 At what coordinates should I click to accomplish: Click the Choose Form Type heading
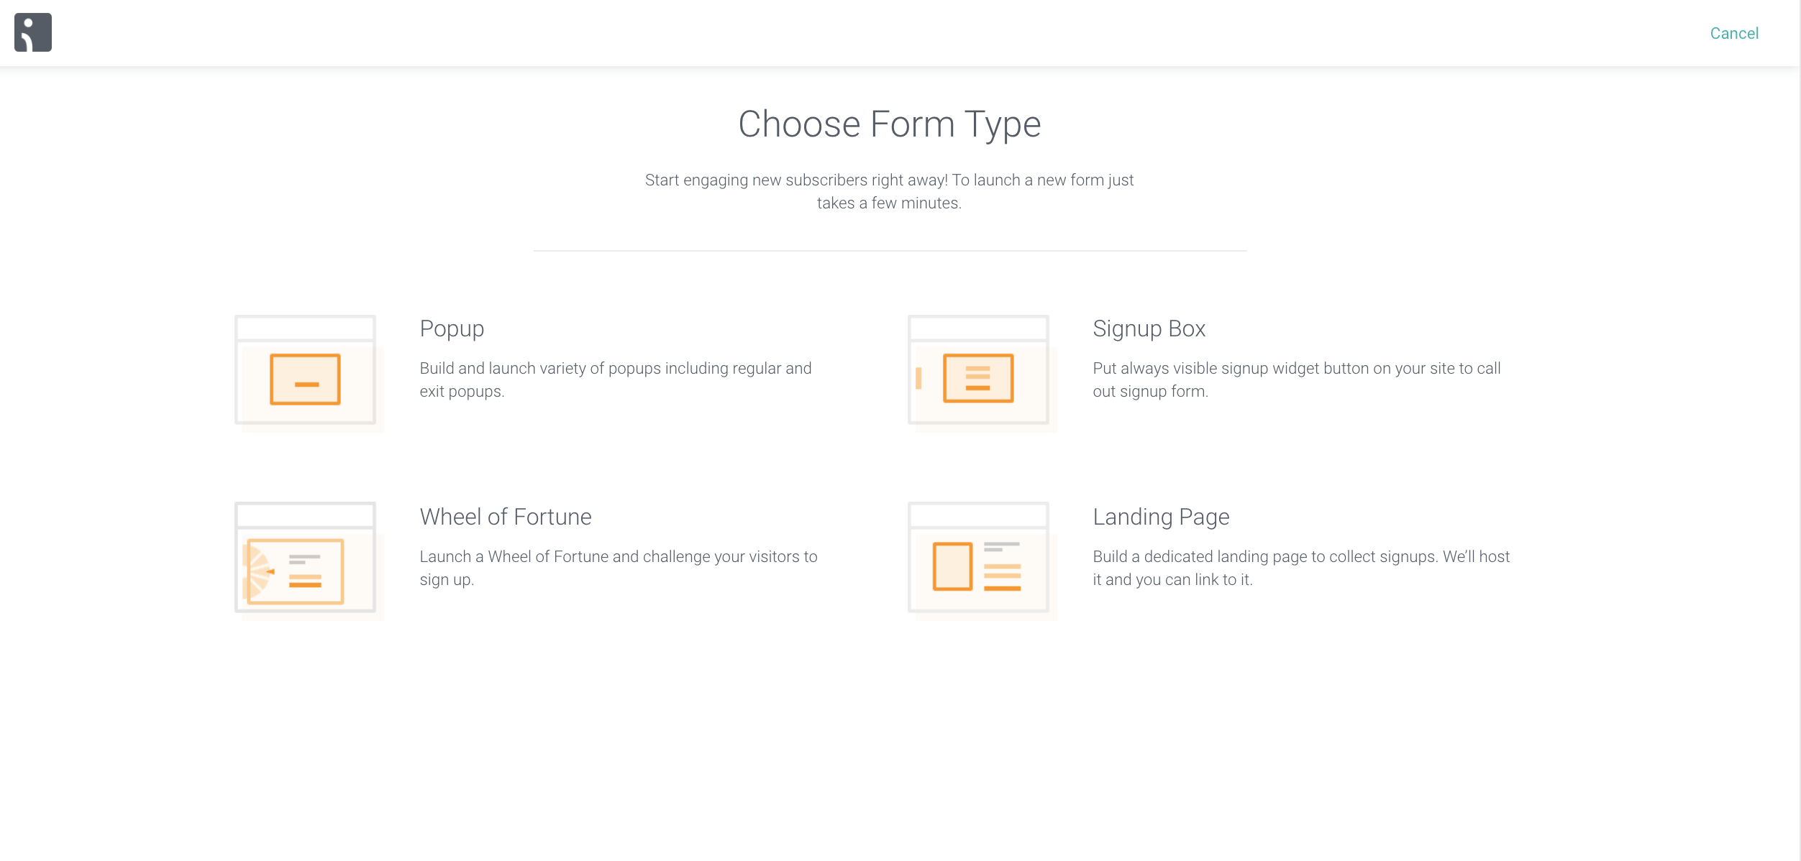click(x=890, y=124)
